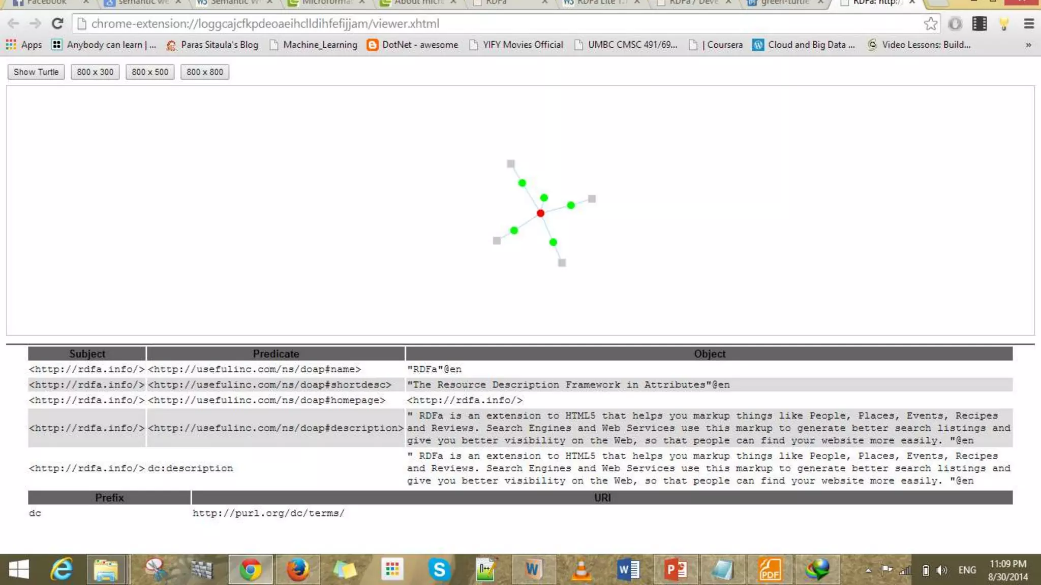Expand the bookmarks overflow chevron

pyautogui.click(x=1028, y=45)
